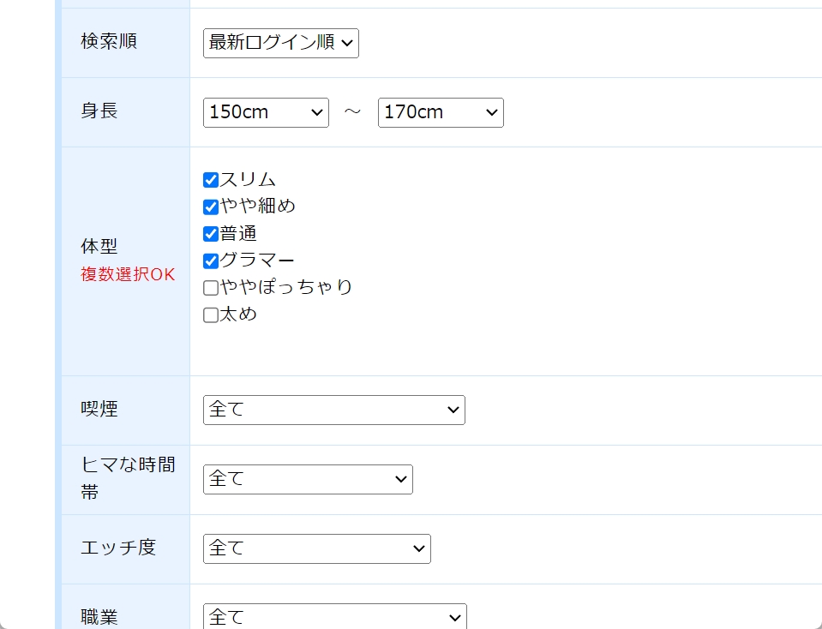Check the ややぽっちゃり checkbox
This screenshot has width=822, height=629.
coord(211,288)
